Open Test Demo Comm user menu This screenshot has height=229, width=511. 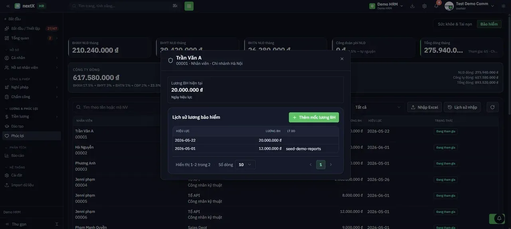tap(470, 6)
